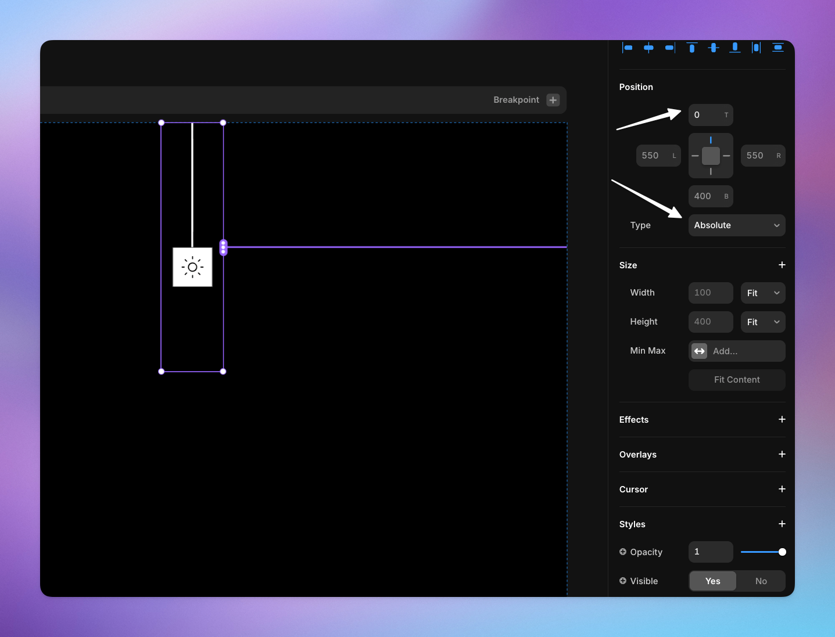This screenshot has width=835, height=637.
Task: Toggle the center pin in constraints box
Action: click(x=711, y=156)
